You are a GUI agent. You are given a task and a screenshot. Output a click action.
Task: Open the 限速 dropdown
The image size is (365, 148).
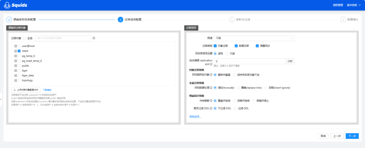[254, 38]
